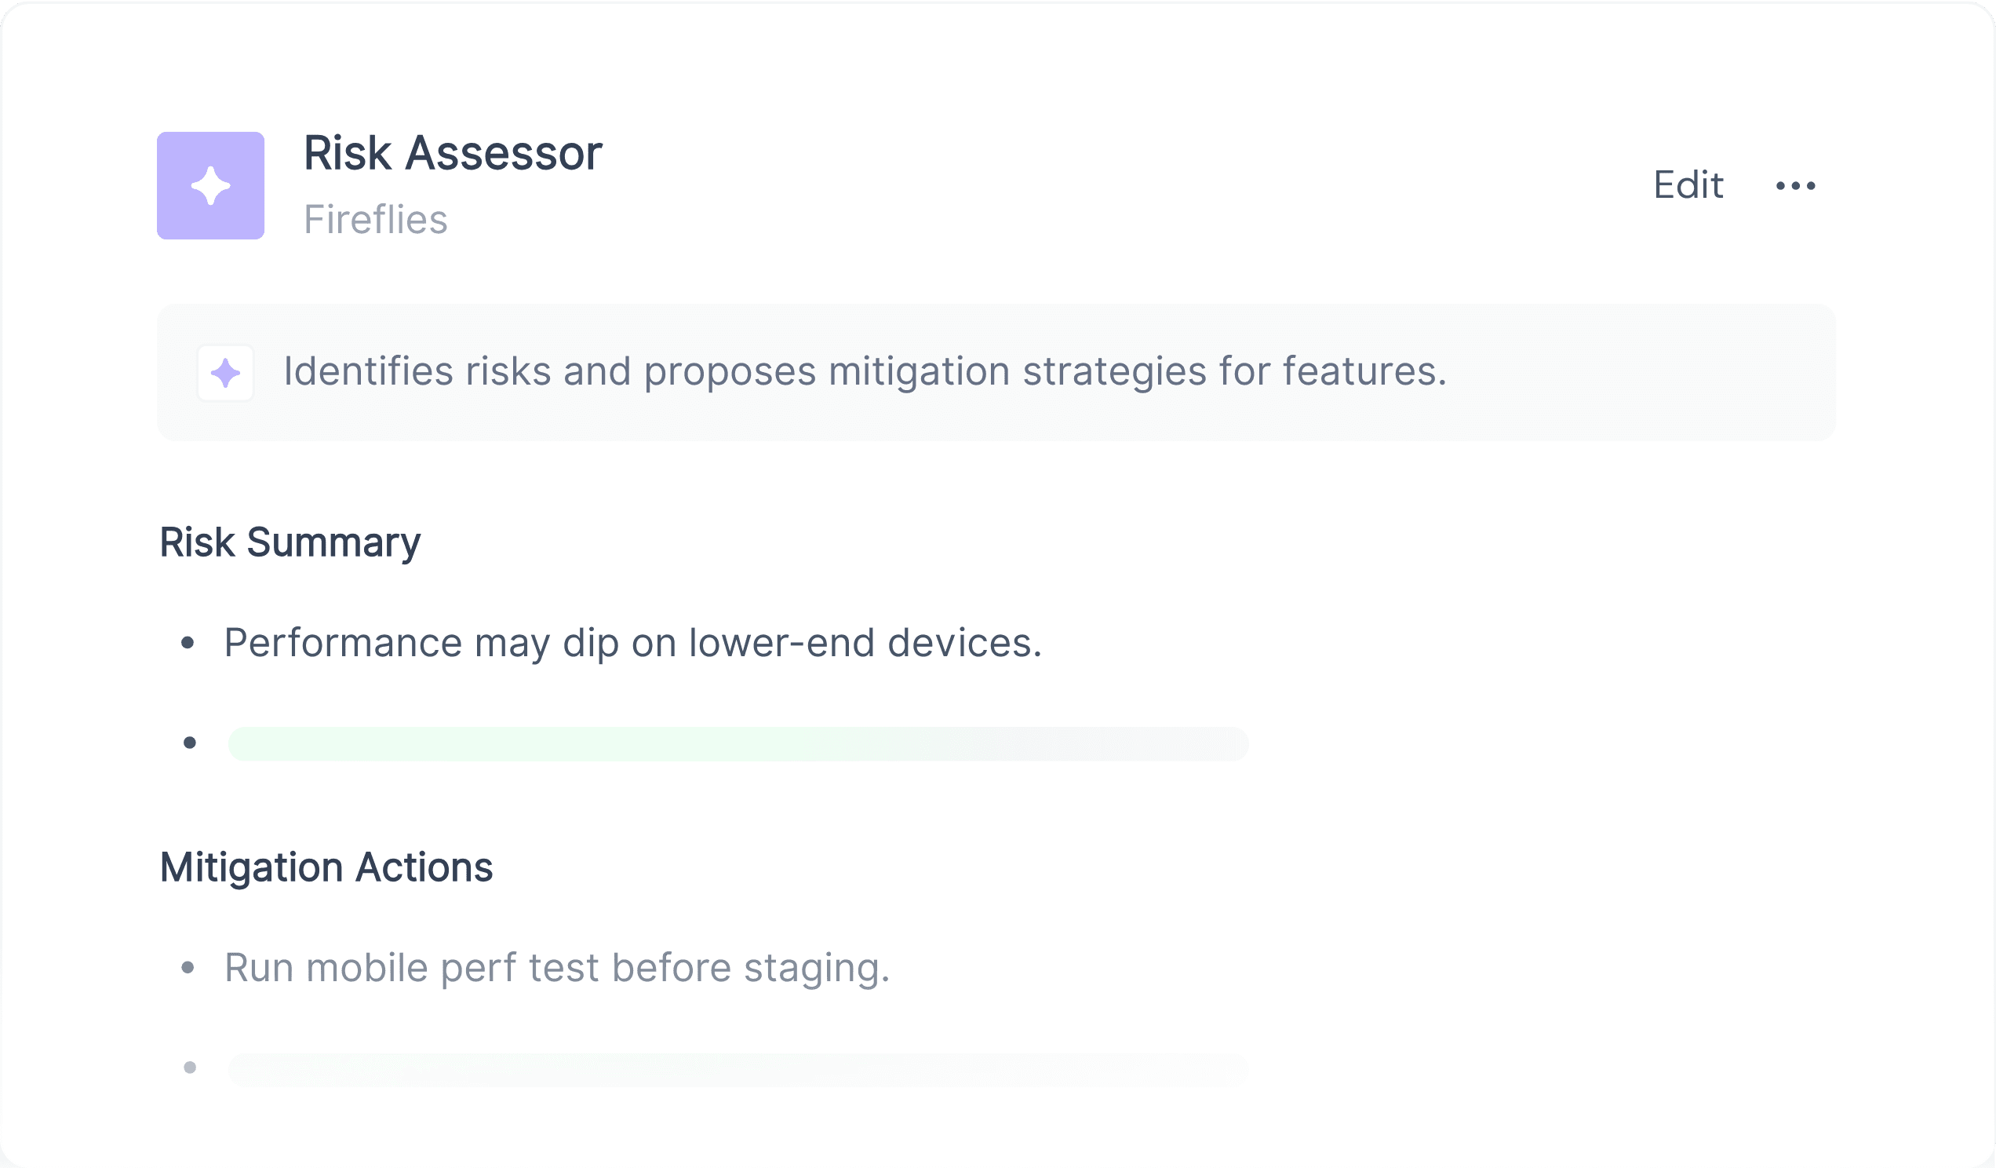Click the Fireflies subtitle label
Viewport: 1996px width, 1168px height.
[x=376, y=220]
